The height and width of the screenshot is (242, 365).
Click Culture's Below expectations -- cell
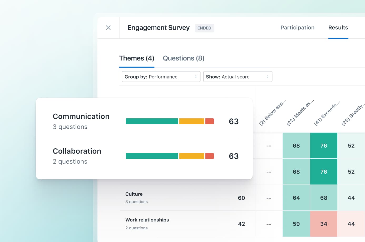click(269, 198)
